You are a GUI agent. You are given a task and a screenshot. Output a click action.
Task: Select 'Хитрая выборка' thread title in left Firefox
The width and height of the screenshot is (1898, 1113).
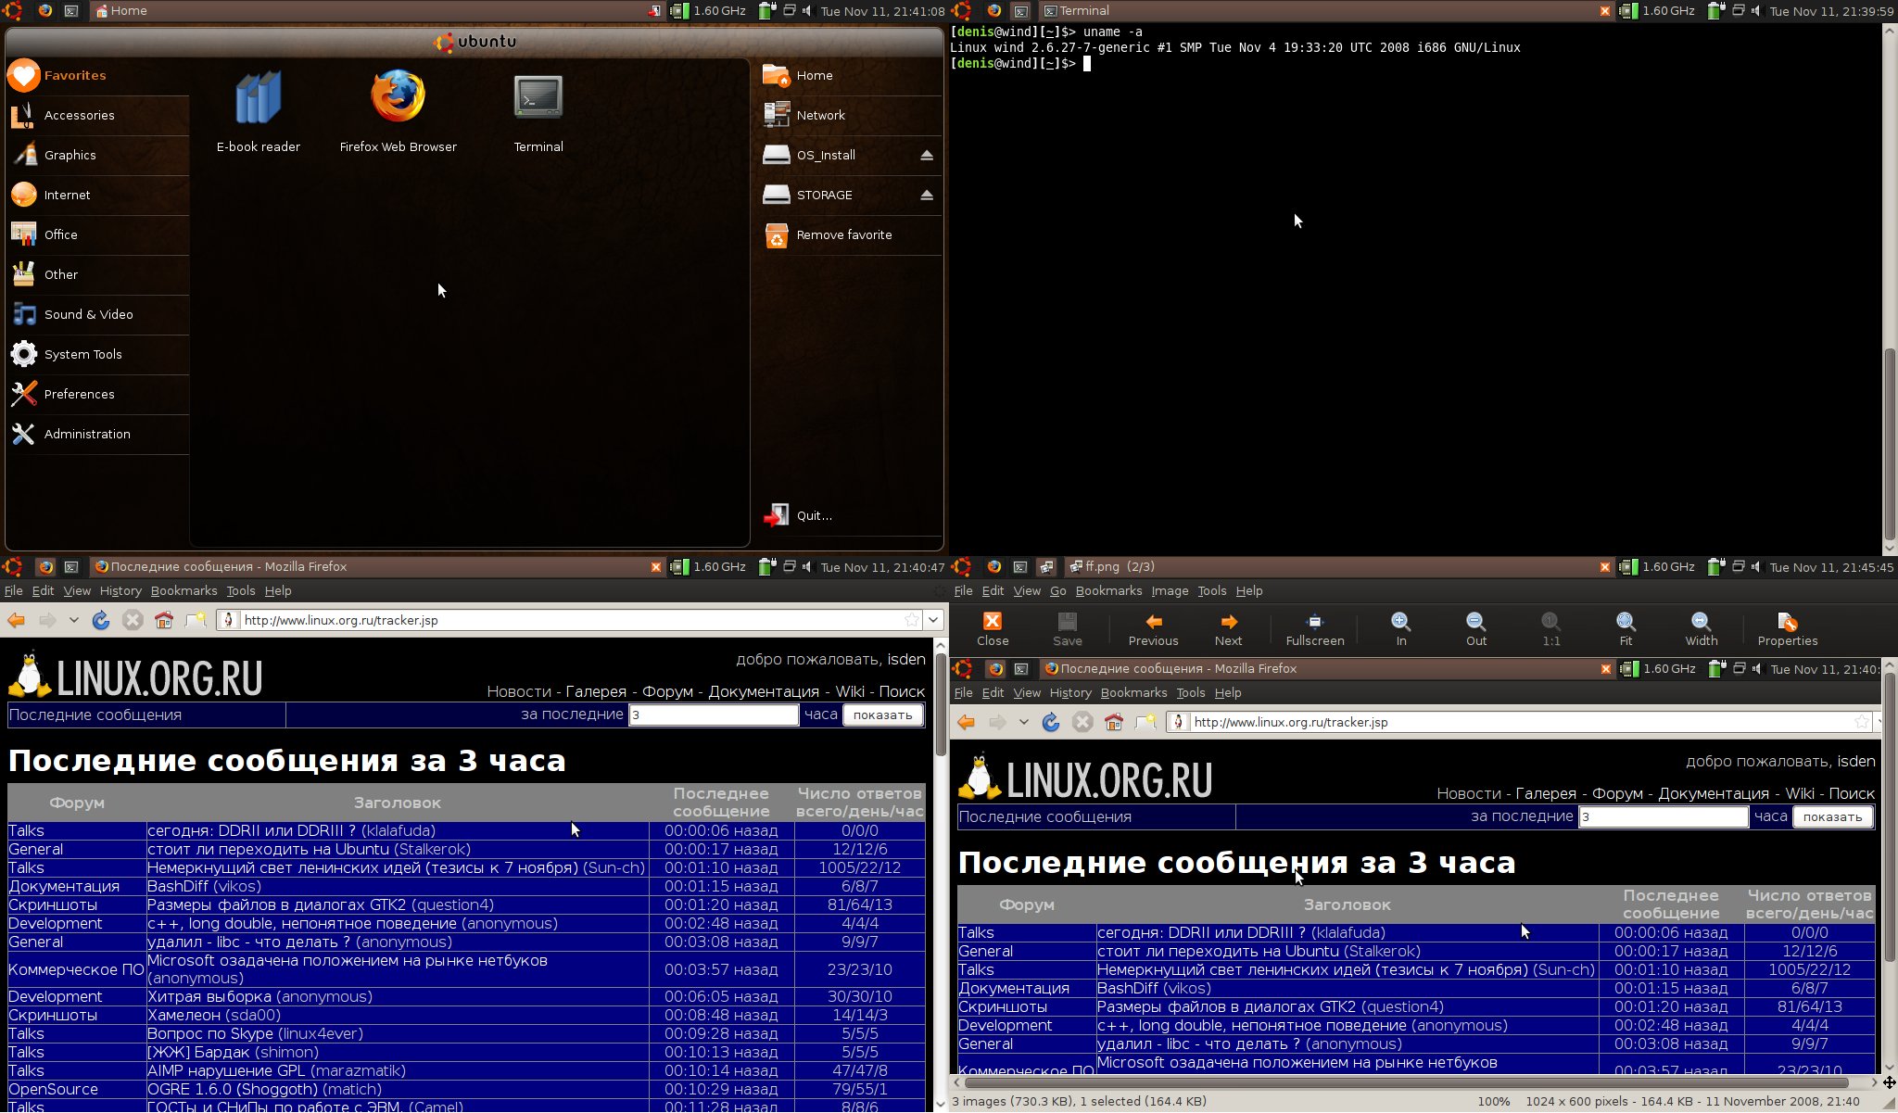[210, 997]
